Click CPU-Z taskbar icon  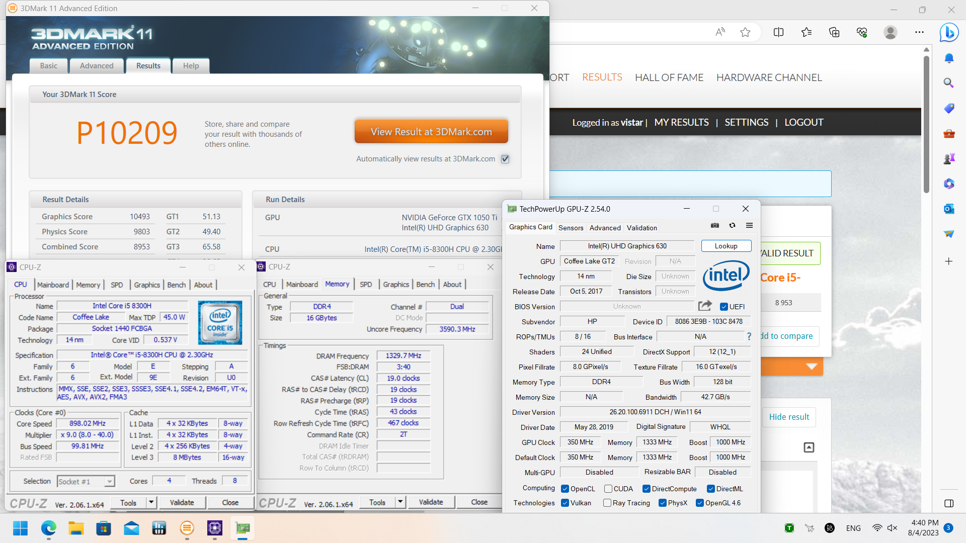coord(214,528)
